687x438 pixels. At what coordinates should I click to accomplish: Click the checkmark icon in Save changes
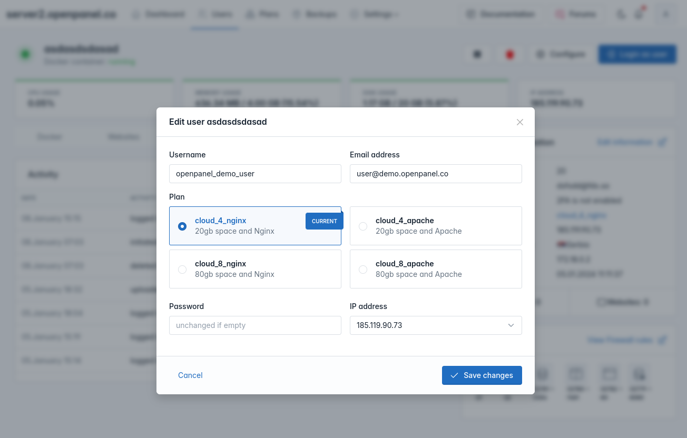[x=454, y=375]
